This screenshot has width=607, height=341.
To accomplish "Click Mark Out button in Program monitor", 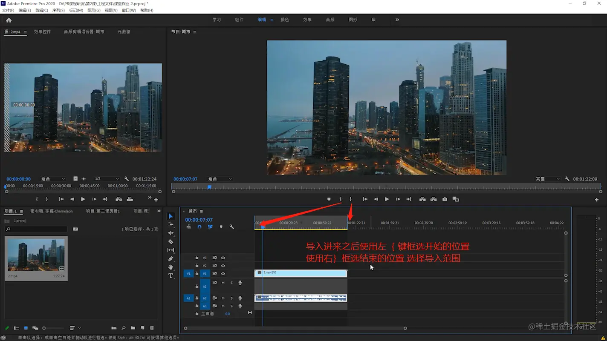I will pyautogui.click(x=351, y=199).
